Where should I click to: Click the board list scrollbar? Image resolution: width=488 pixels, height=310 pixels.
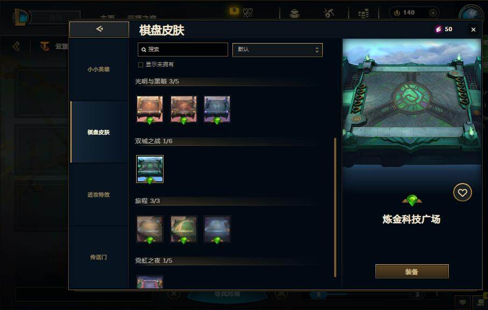pyautogui.click(x=335, y=207)
